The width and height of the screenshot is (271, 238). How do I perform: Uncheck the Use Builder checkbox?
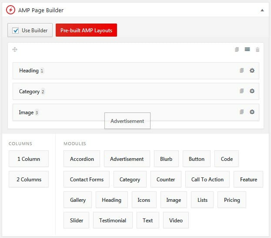16,31
